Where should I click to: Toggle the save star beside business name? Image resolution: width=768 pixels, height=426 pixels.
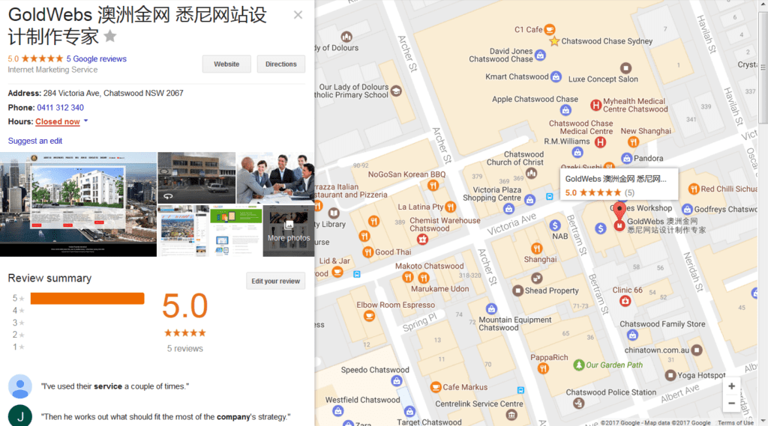[110, 36]
